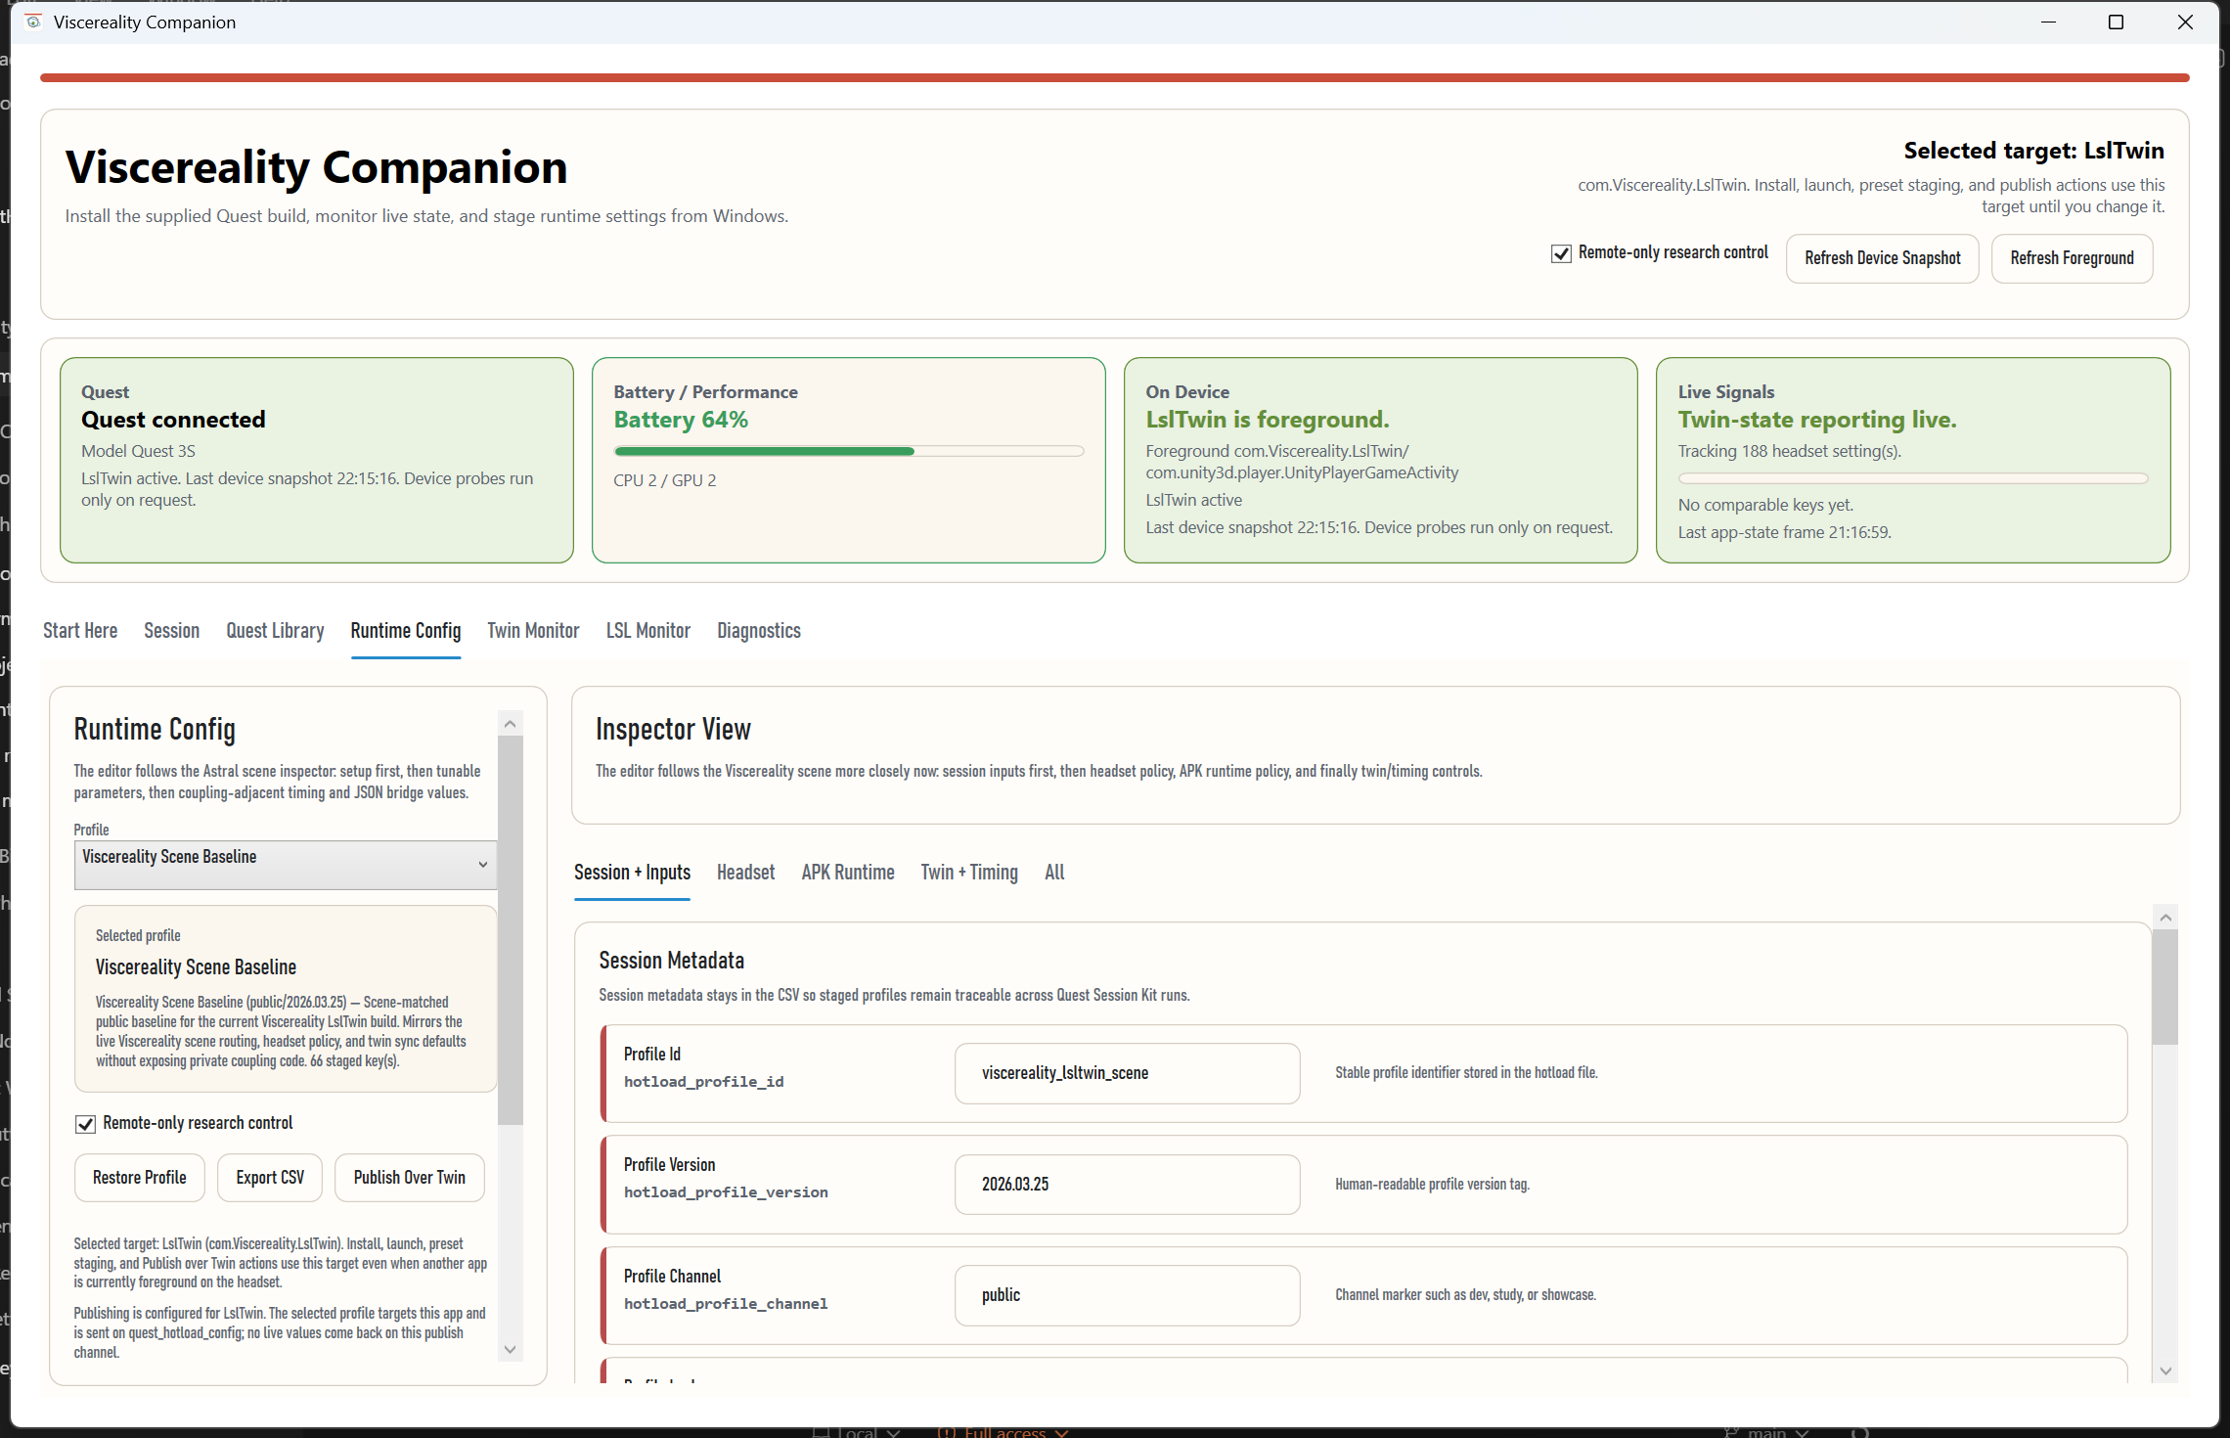Viewport: 2230px width, 1438px height.
Task: Click the Live Signals tracking progress bar
Action: click(1913, 478)
